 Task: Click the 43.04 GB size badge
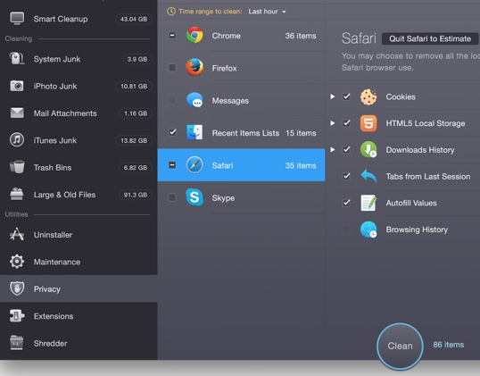(134, 19)
